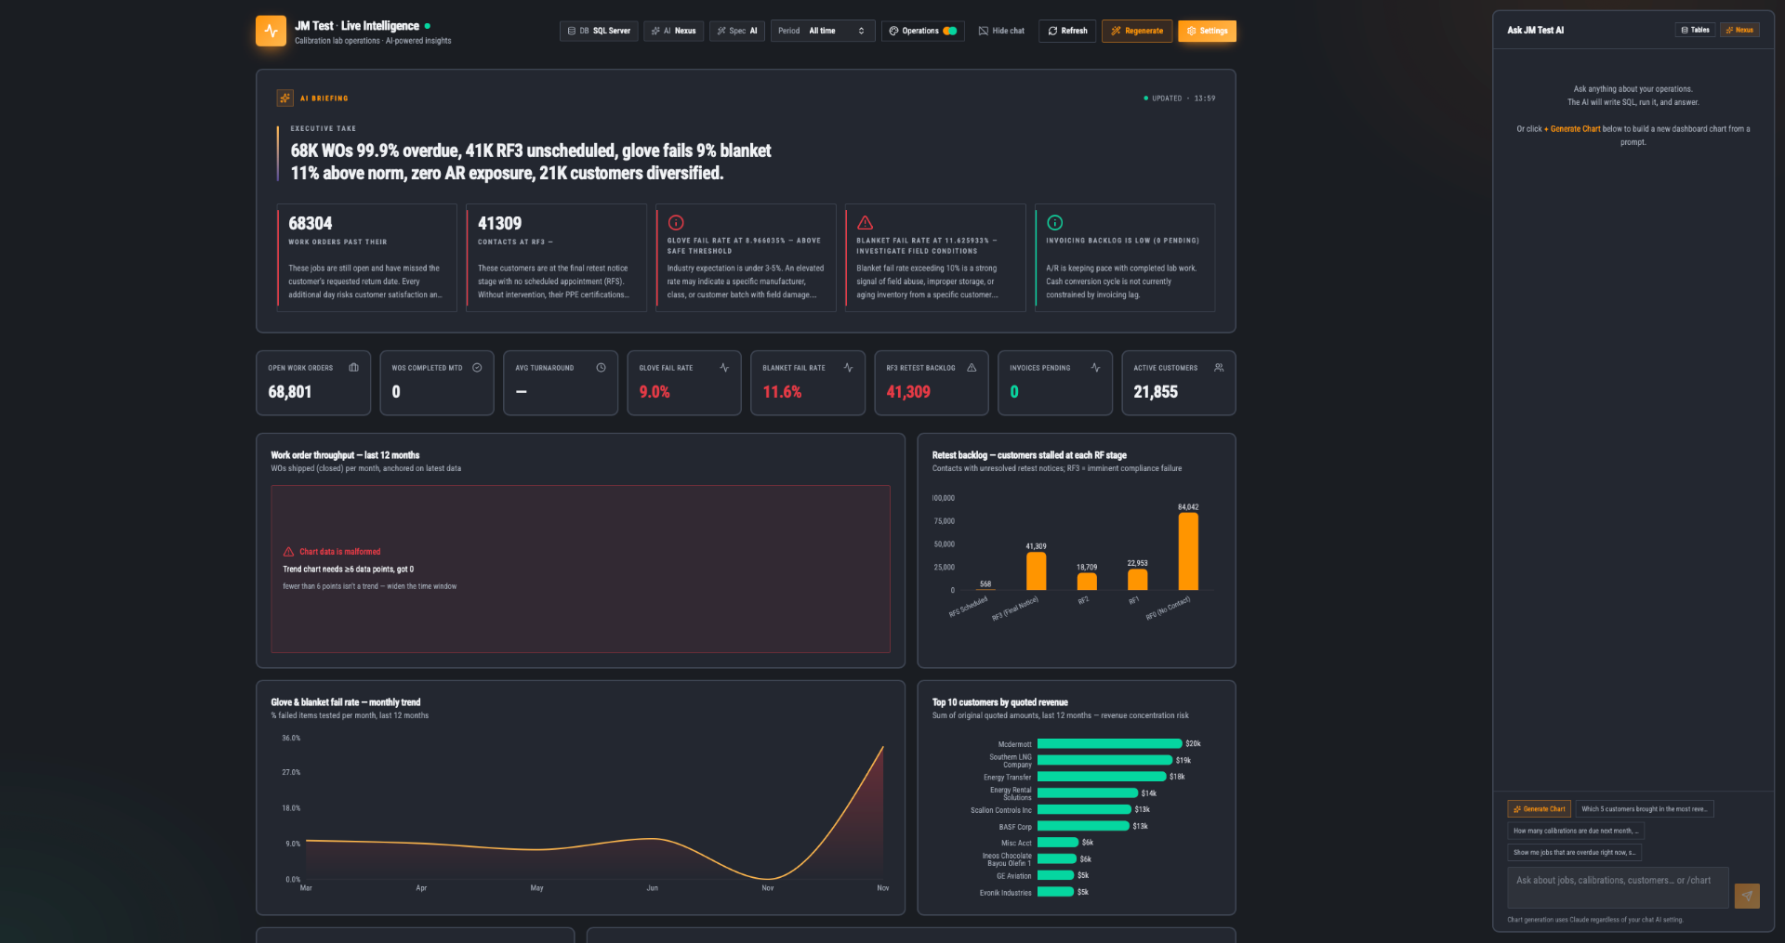Click the pulse icon on Invoices Pending tile

1095,368
